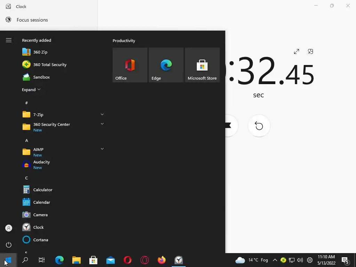Launch Edge from the taskbar
Viewport: 356px width, 267px height.
click(x=59, y=260)
